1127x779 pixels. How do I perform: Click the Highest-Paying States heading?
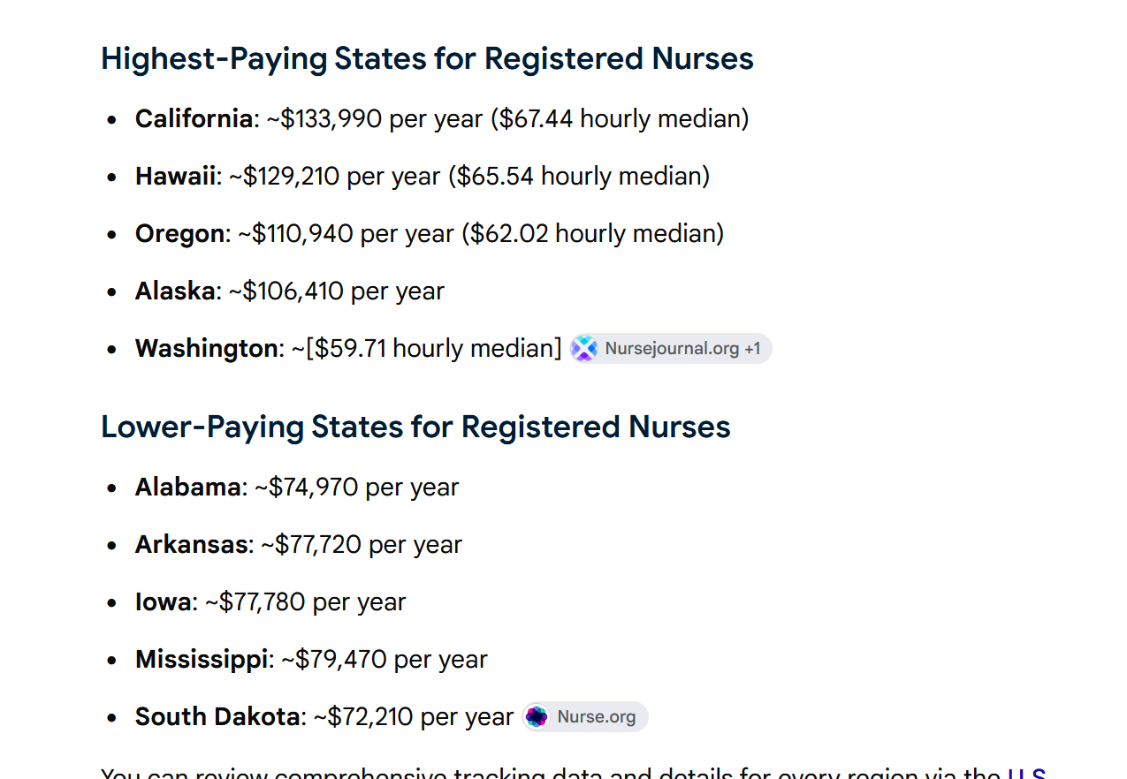coord(427,59)
